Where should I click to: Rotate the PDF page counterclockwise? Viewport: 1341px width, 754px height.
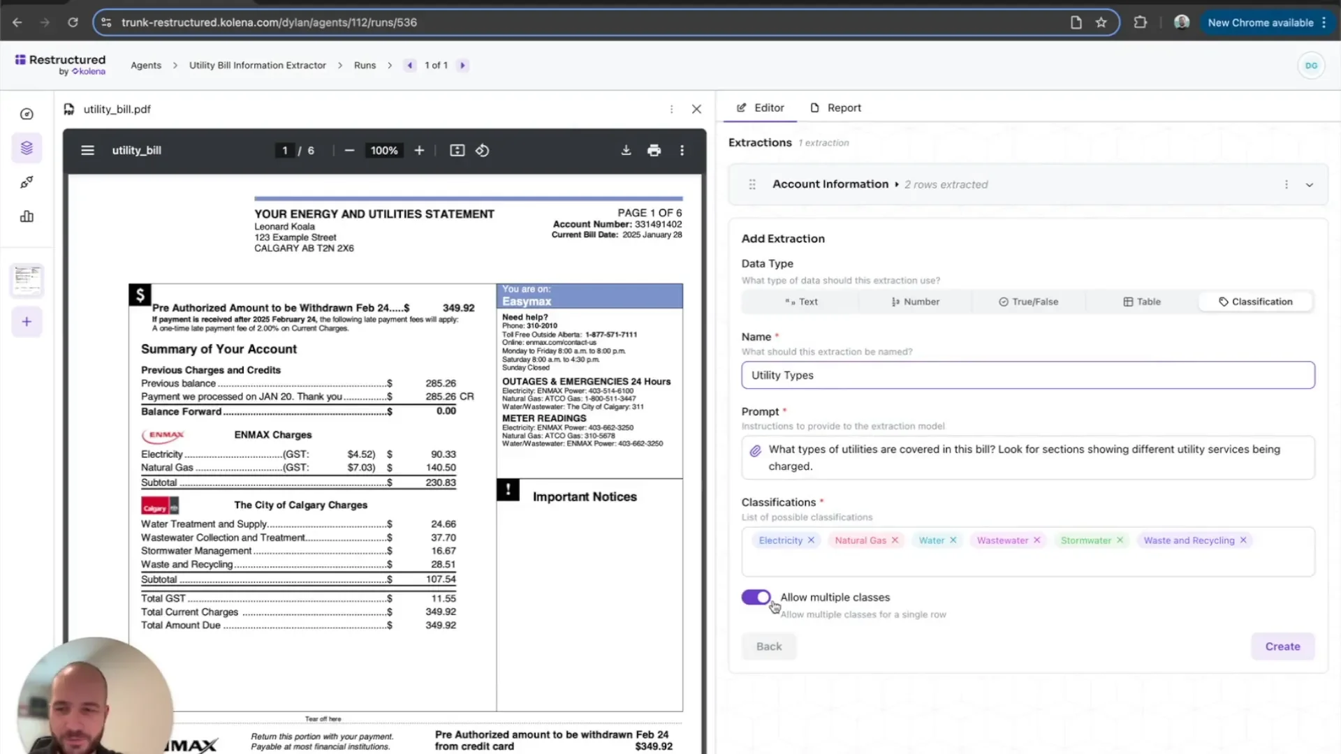point(482,150)
